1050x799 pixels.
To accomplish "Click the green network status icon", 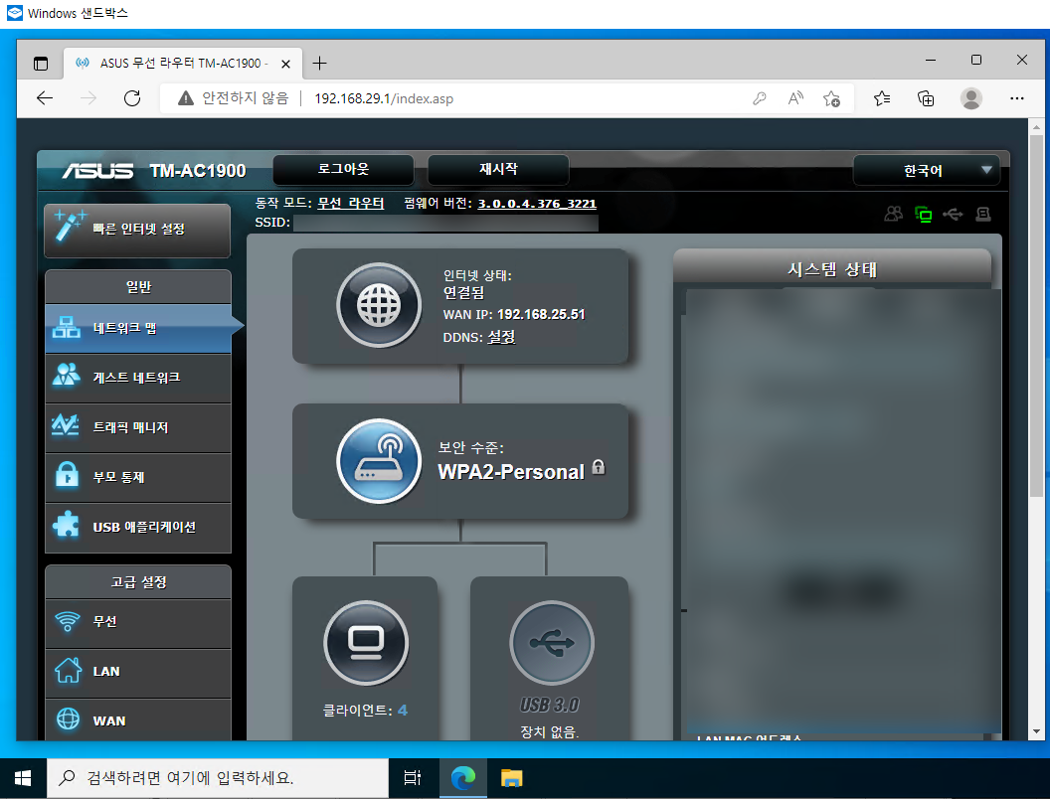I will (924, 214).
